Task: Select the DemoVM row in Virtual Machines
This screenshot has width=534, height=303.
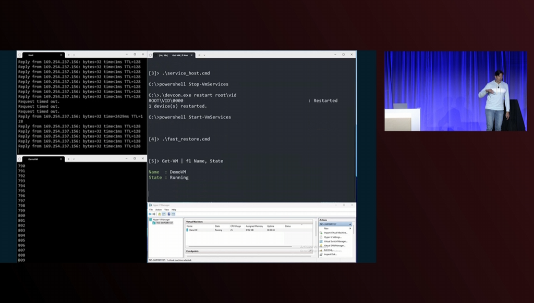Action: tap(193, 230)
